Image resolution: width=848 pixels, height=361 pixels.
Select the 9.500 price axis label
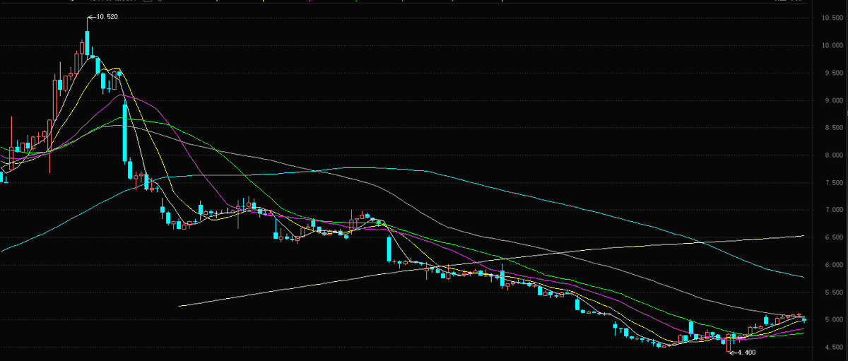point(833,73)
